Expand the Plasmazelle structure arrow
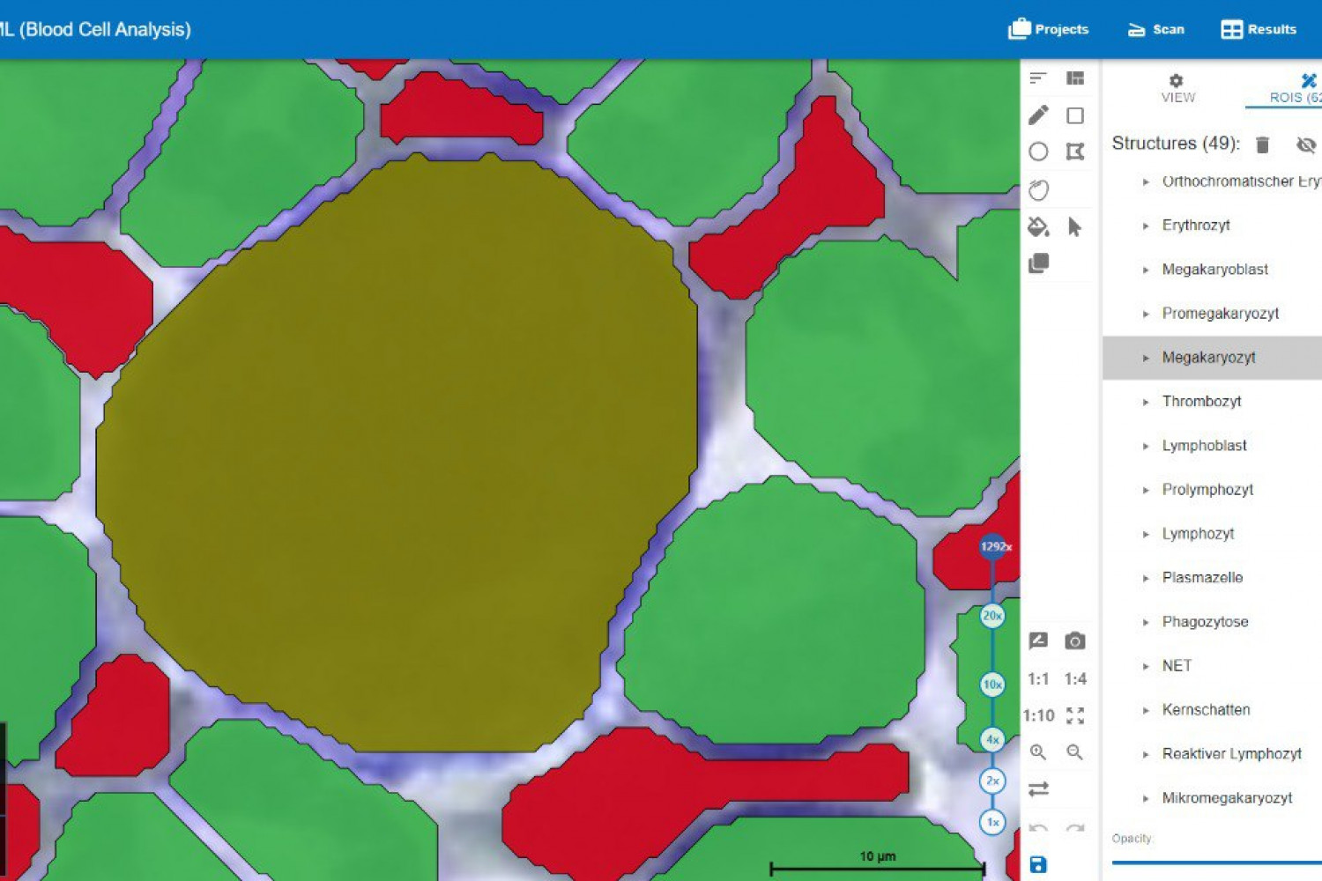 tap(1146, 578)
